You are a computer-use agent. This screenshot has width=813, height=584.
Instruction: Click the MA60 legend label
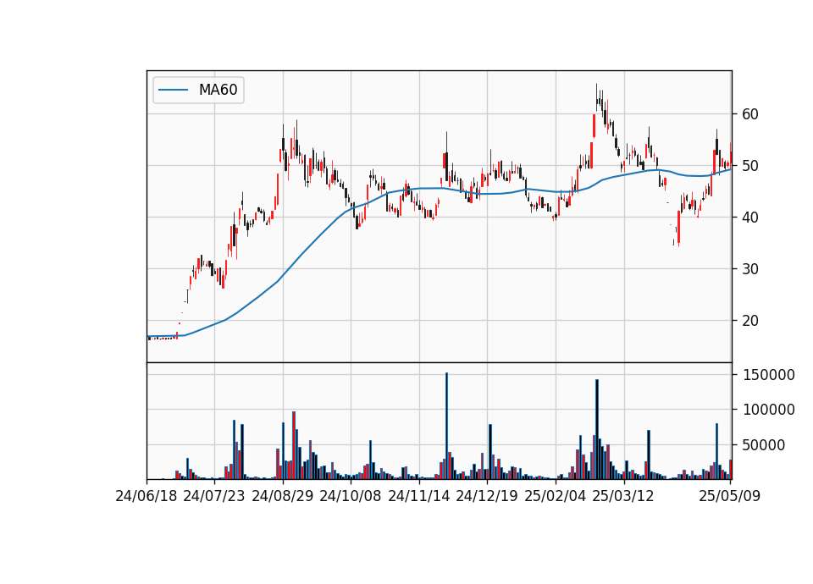click(x=218, y=90)
